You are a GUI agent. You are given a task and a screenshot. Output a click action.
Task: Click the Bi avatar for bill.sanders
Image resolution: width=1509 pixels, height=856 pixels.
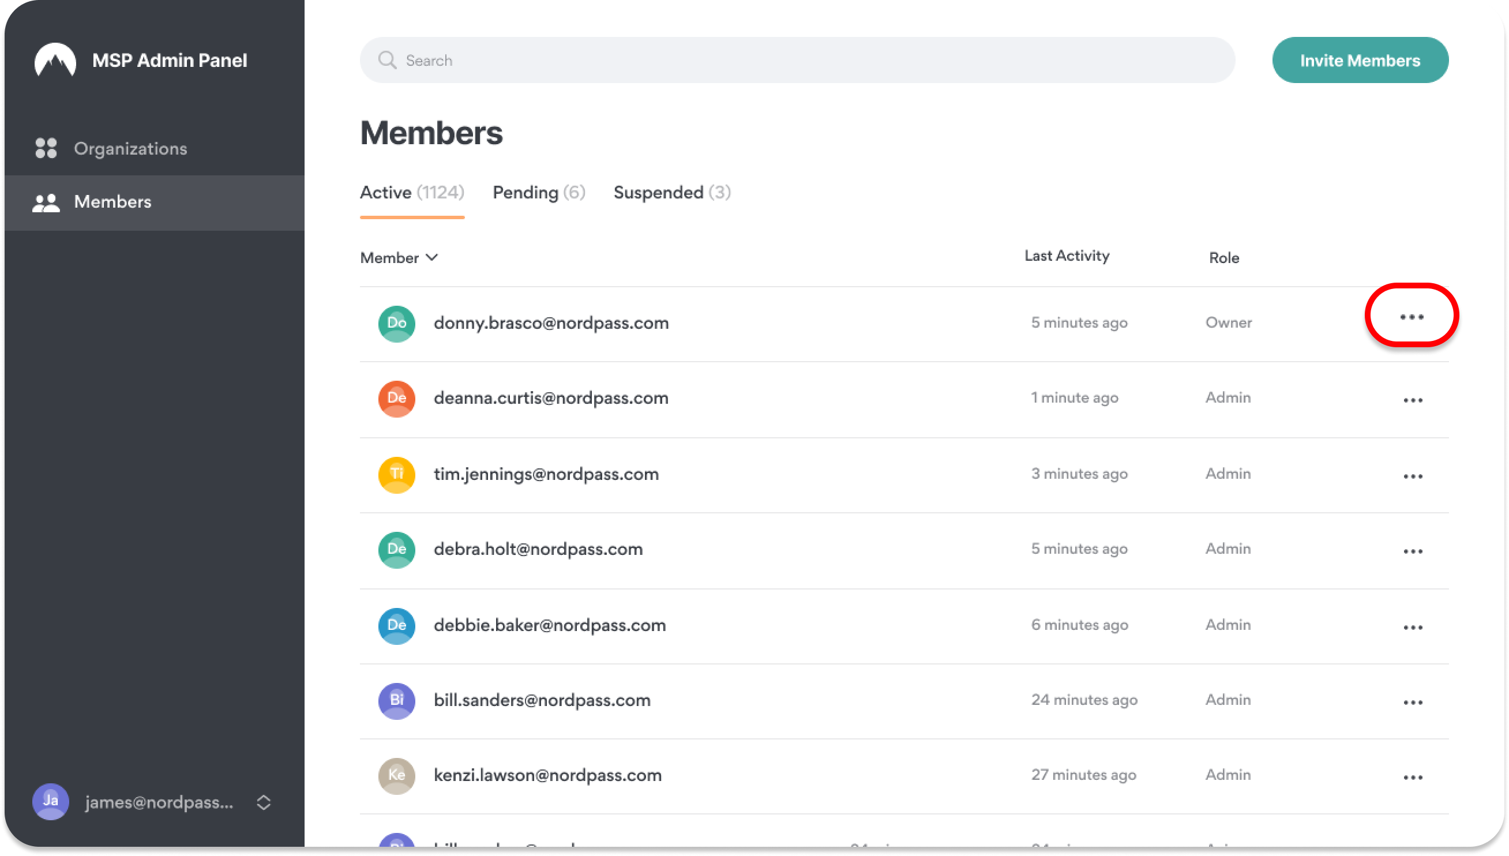397,701
